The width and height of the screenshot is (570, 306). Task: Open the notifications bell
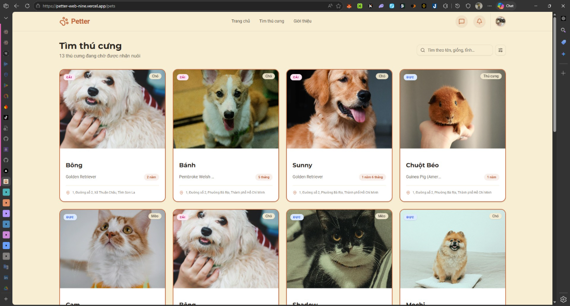479,21
